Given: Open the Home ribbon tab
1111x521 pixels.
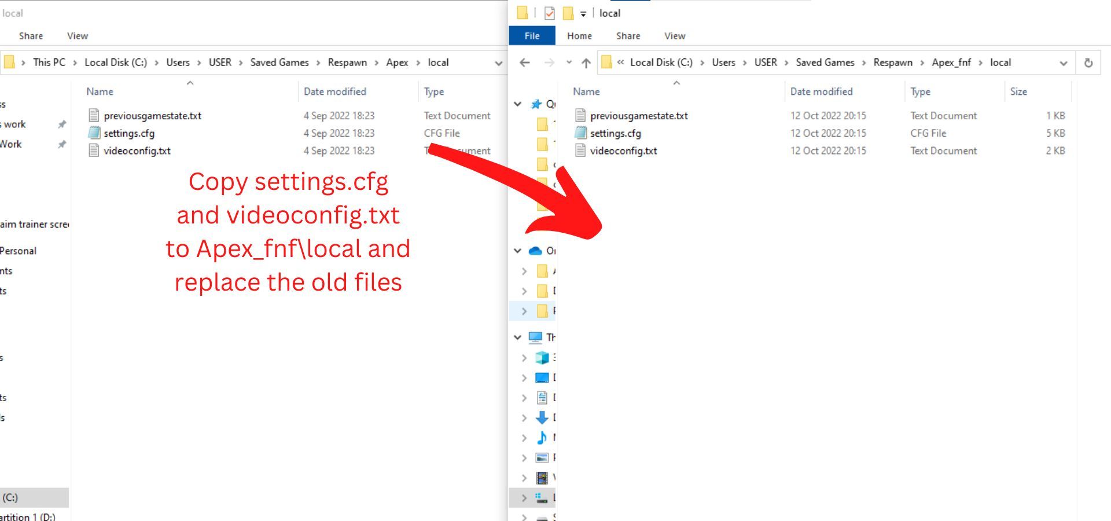Looking at the screenshot, I should pyautogui.click(x=579, y=36).
